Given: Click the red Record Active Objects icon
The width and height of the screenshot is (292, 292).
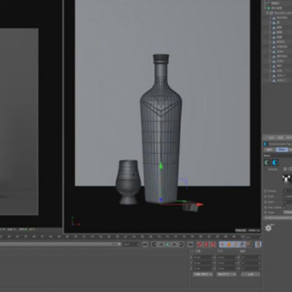Looking at the screenshot, I should [x=199, y=244].
